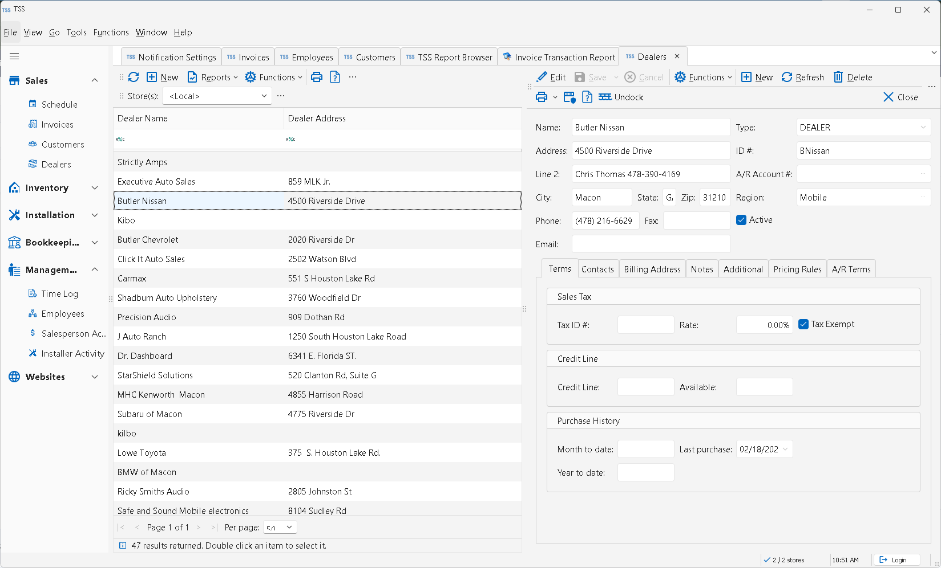Open the Functions dropdown in the dealer list toolbar

click(x=273, y=77)
